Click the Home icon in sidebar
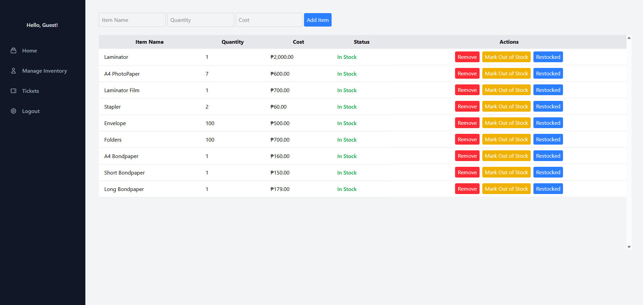The width and height of the screenshot is (643, 305). pos(13,50)
